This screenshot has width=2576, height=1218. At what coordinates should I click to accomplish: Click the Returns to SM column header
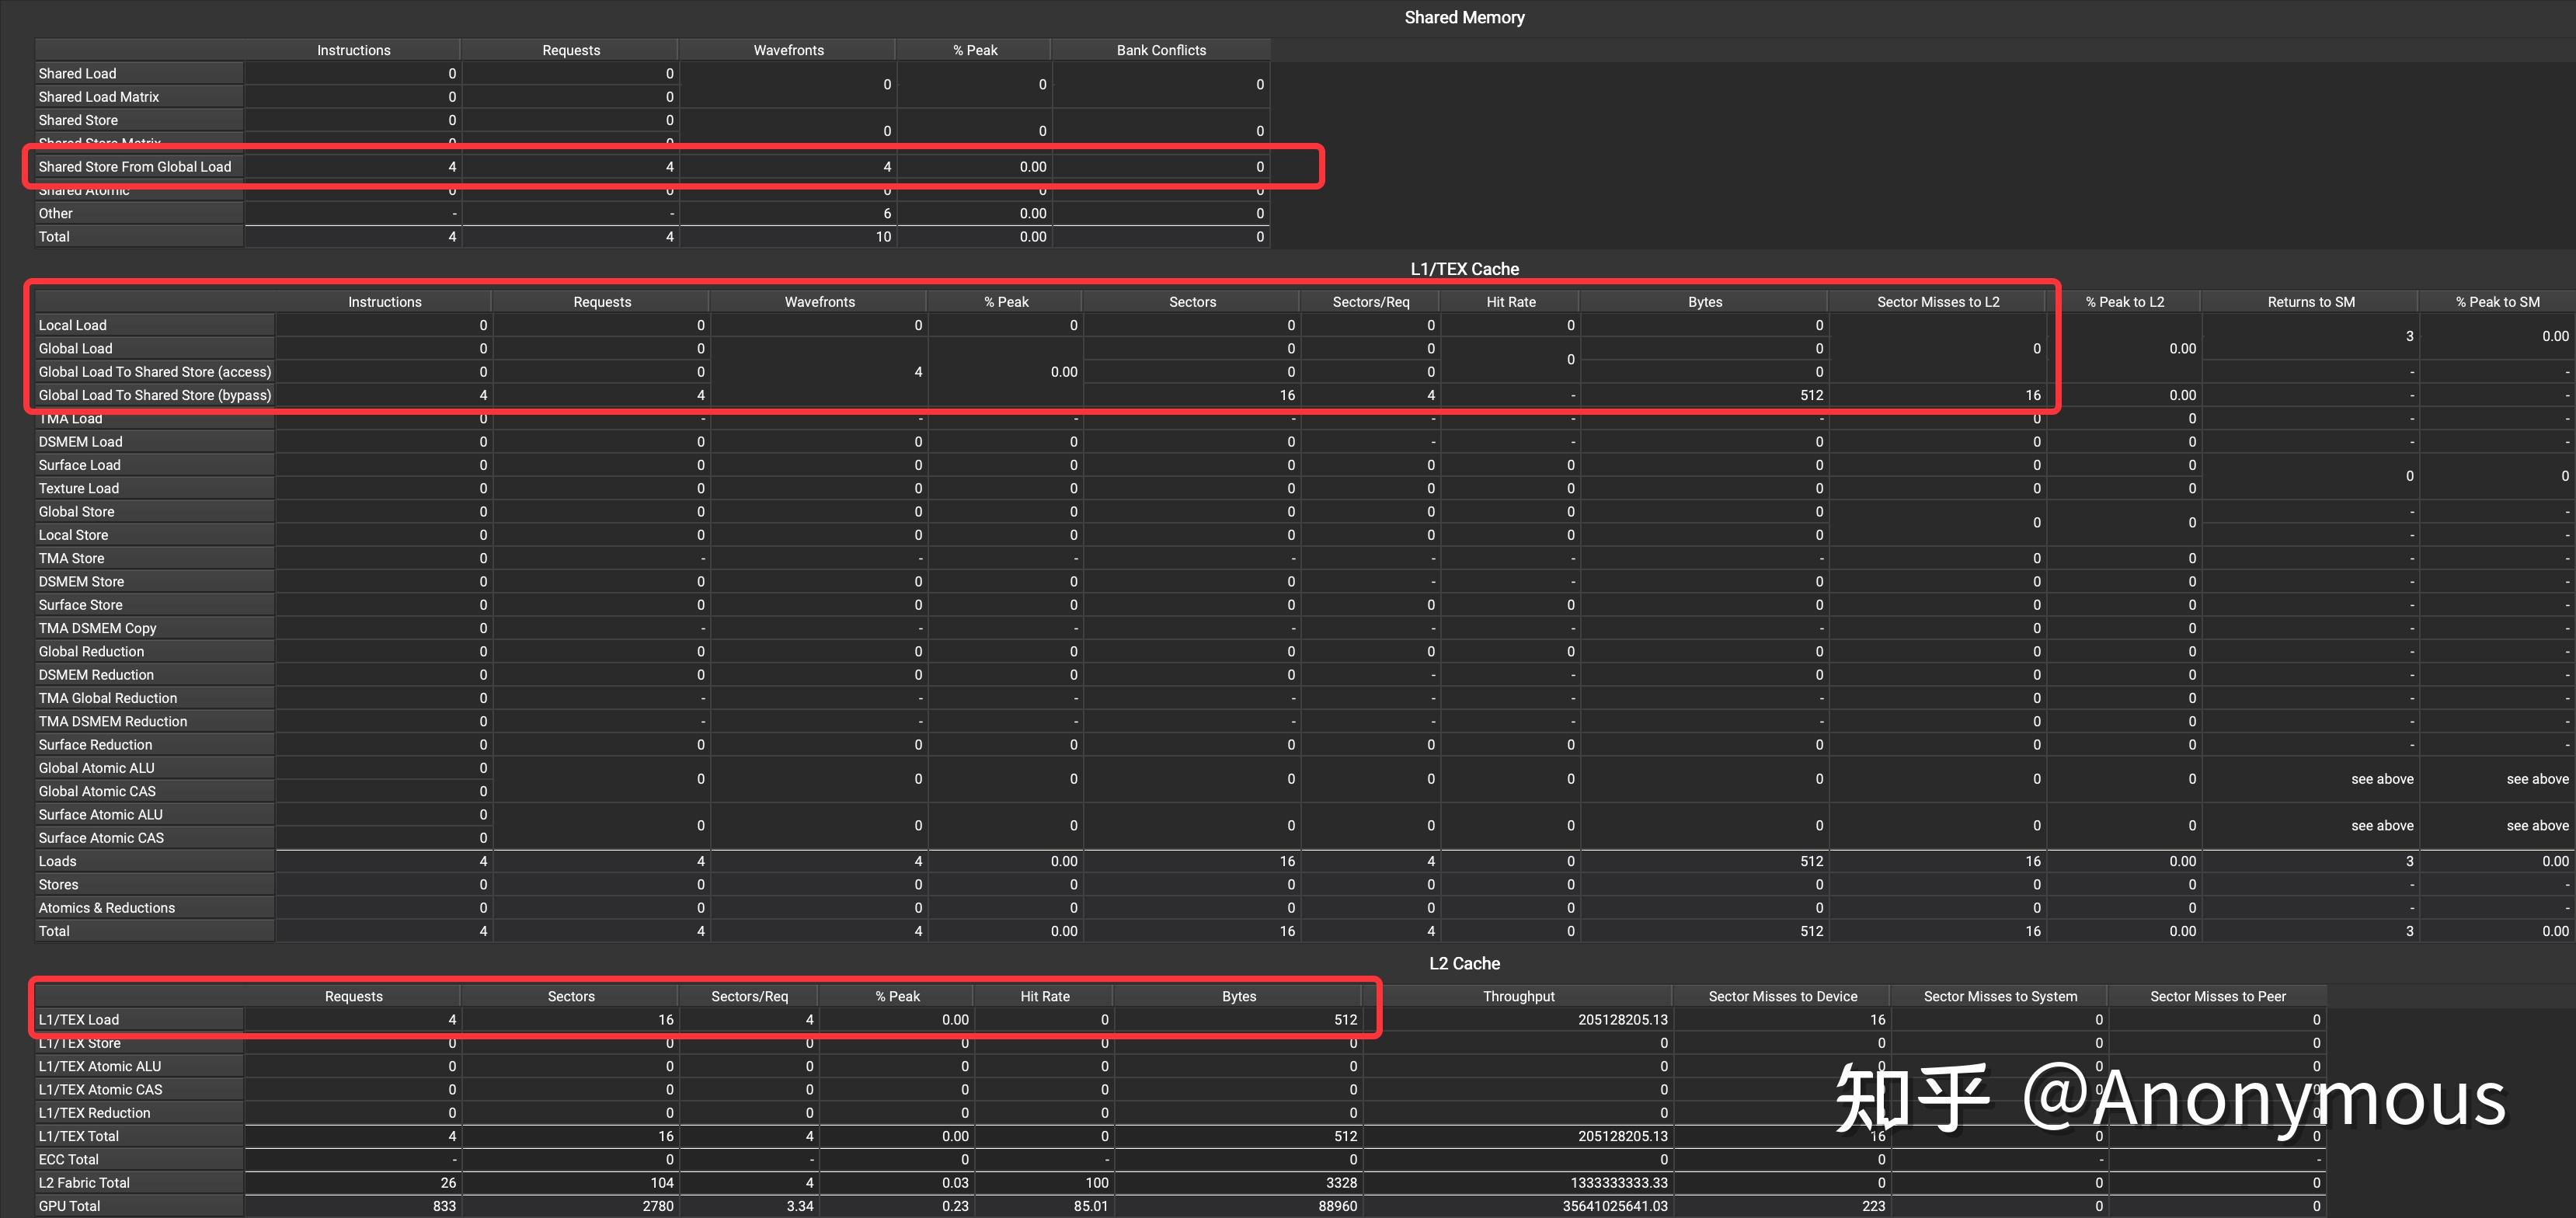tap(2310, 302)
